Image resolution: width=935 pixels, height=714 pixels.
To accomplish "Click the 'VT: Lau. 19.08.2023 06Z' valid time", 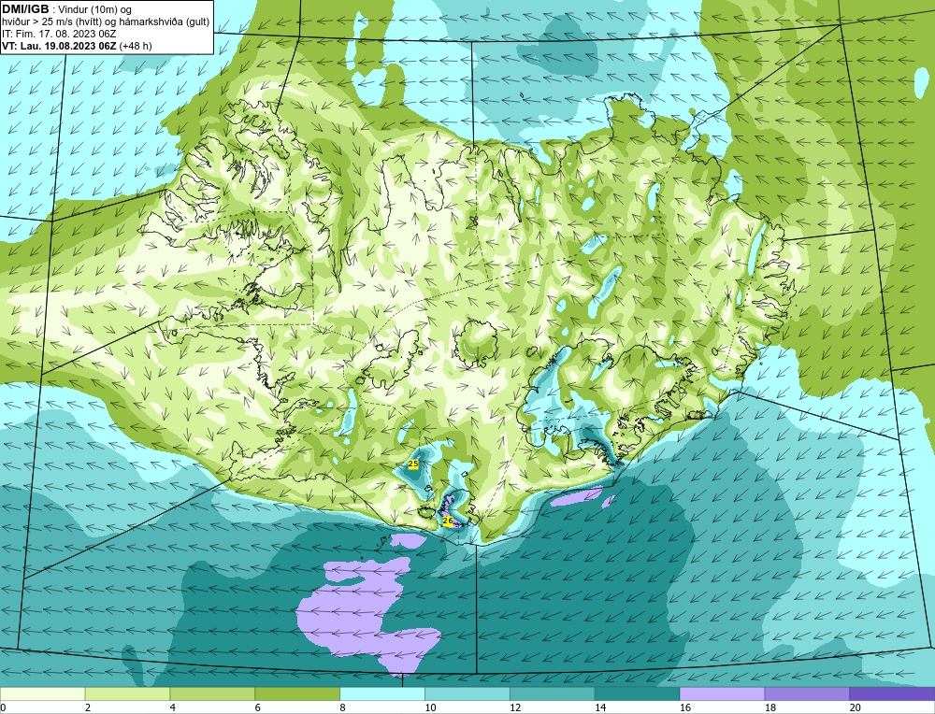I will pyautogui.click(x=60, y=46).
